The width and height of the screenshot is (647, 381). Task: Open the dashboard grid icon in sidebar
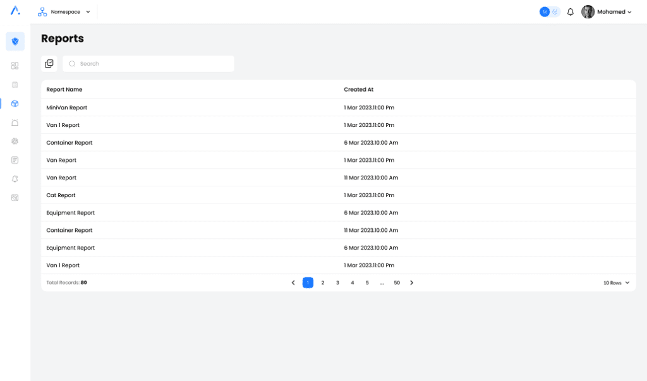click(x=15, y=66)
